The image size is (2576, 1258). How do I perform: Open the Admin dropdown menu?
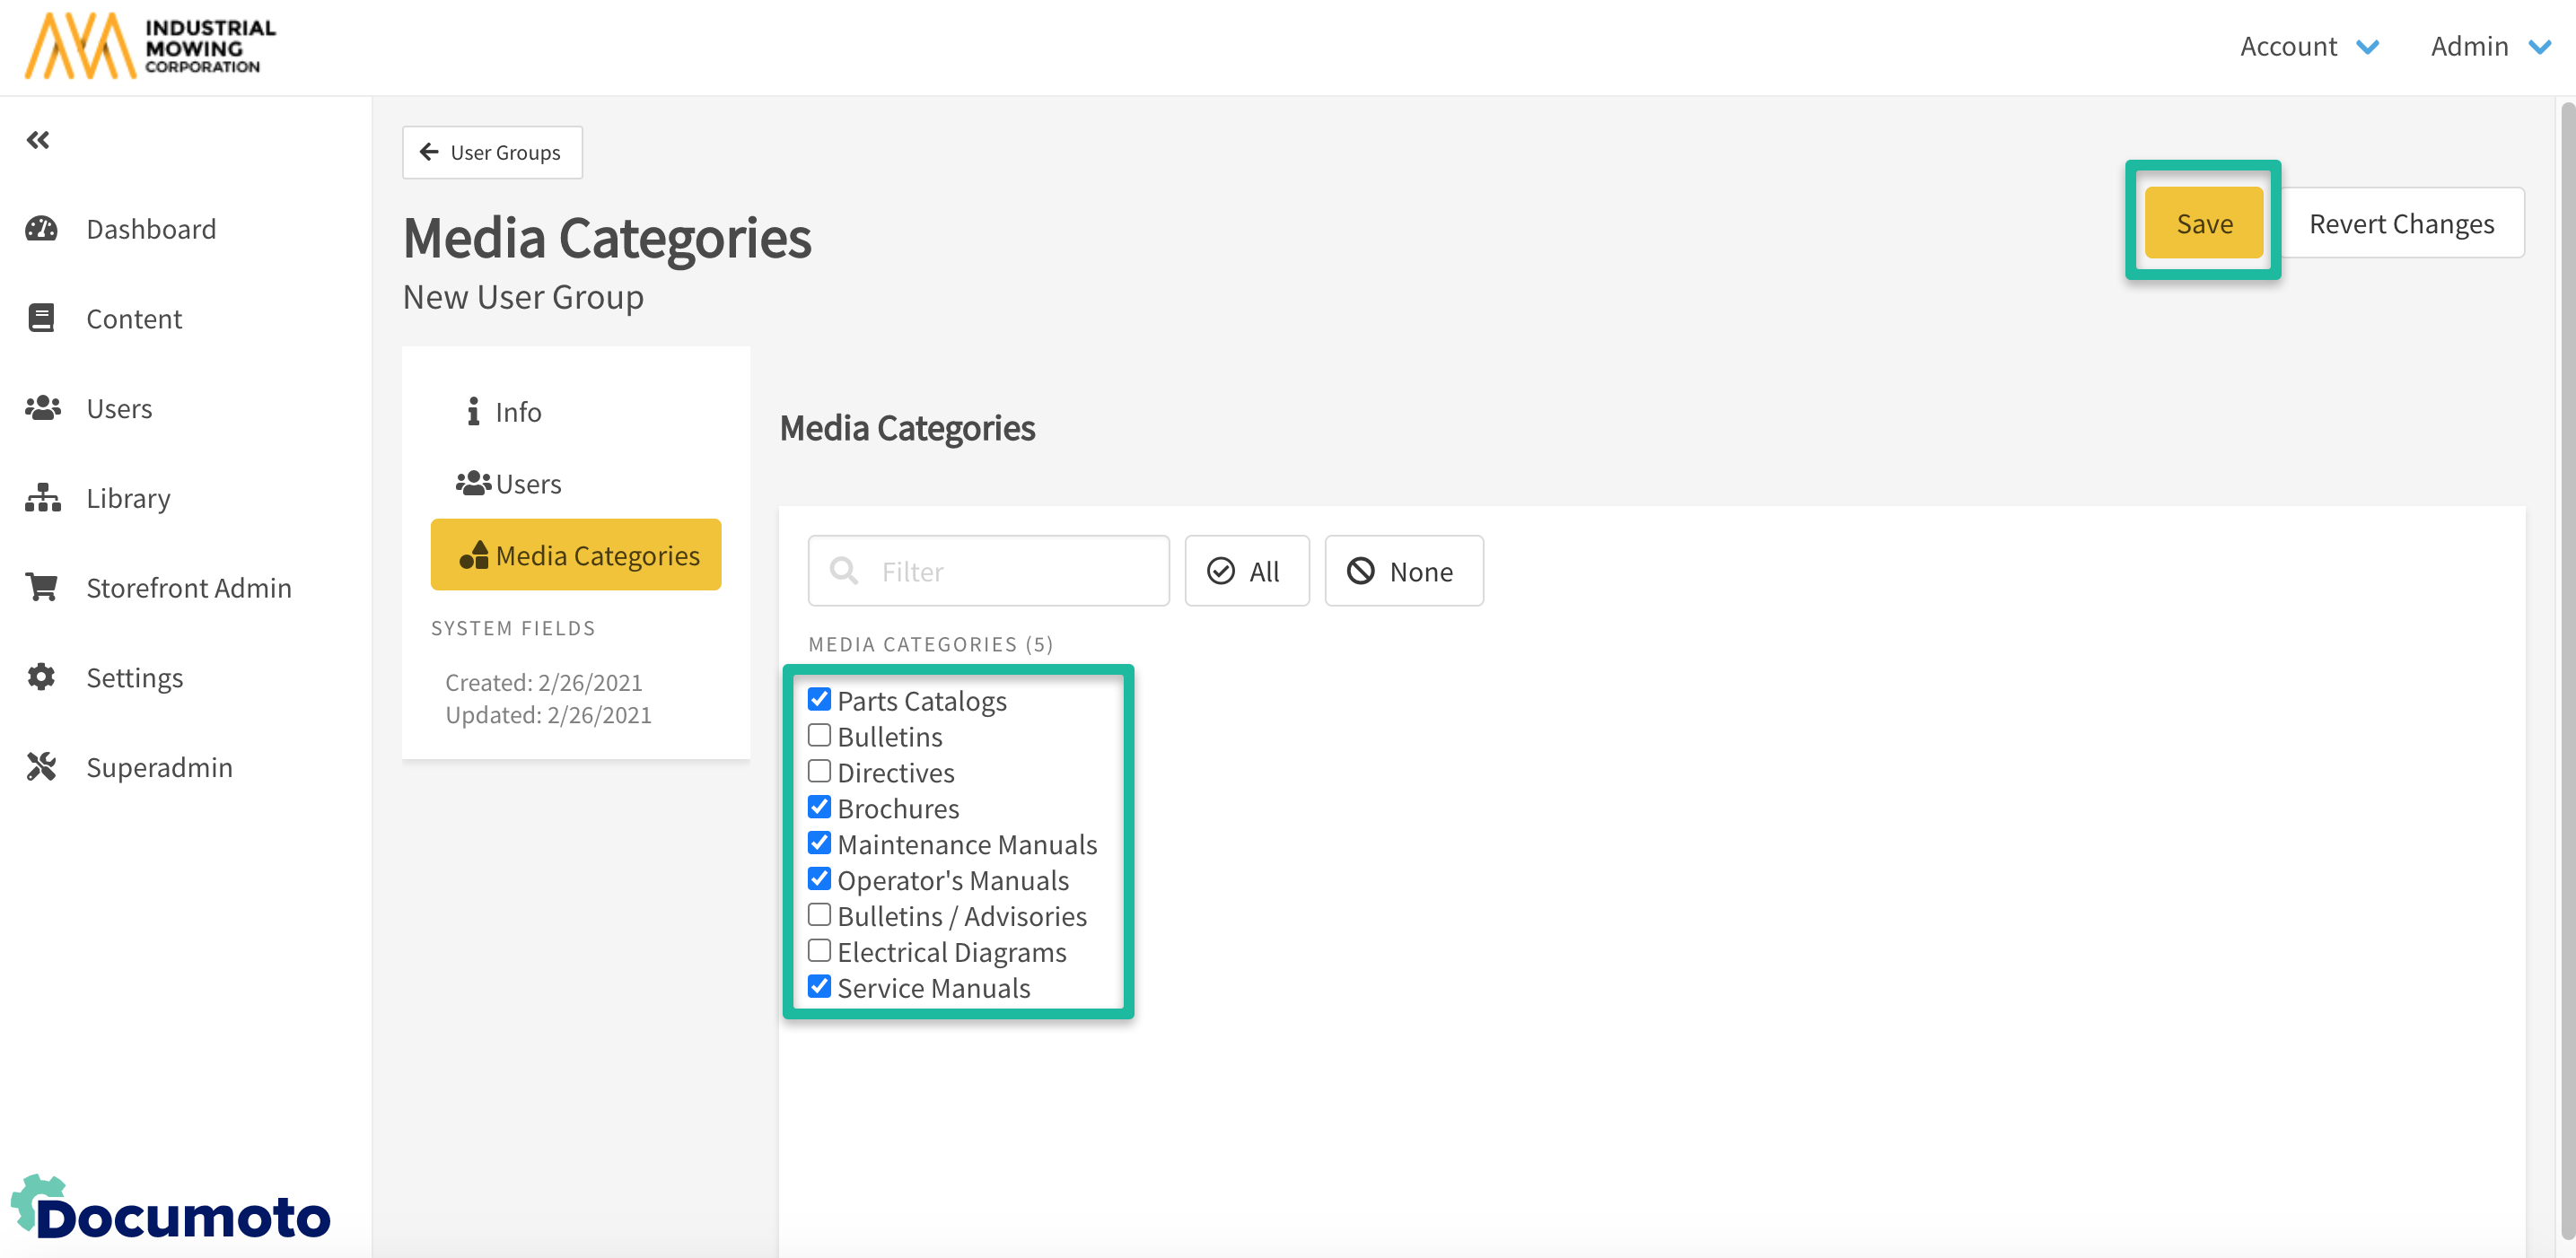pyautogui.click(x=2489, y=46)
